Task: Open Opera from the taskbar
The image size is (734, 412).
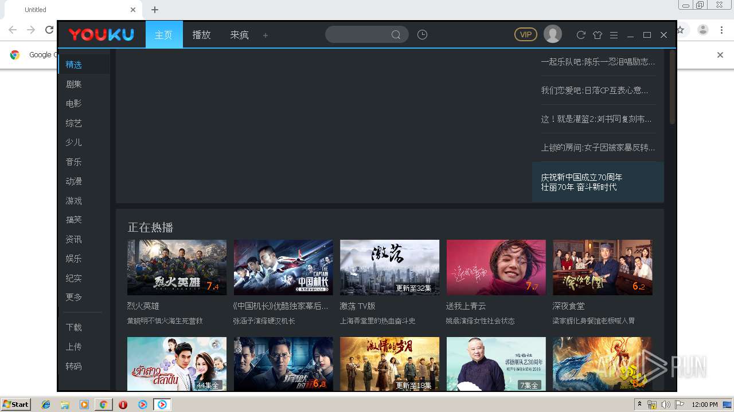Action: click(123, 405)
